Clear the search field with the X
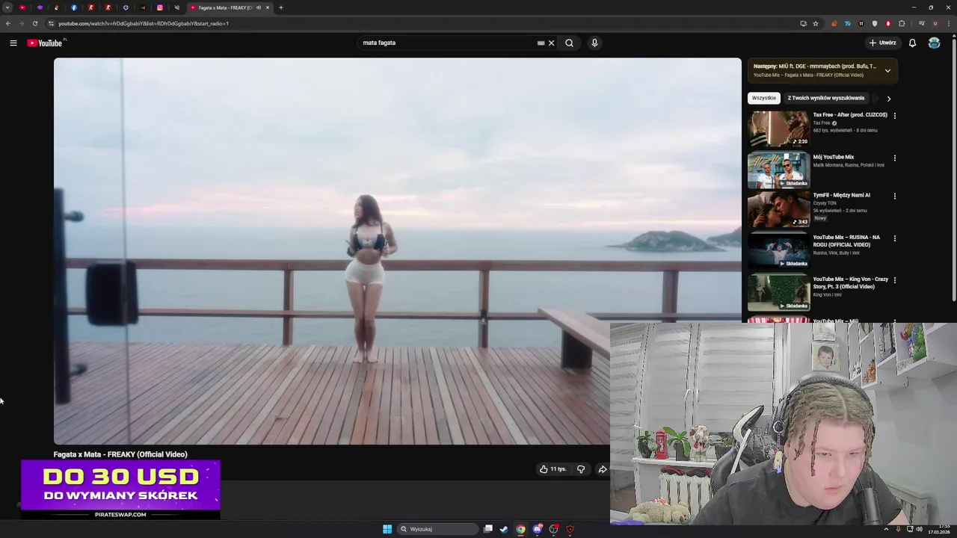 coord(552,43)
